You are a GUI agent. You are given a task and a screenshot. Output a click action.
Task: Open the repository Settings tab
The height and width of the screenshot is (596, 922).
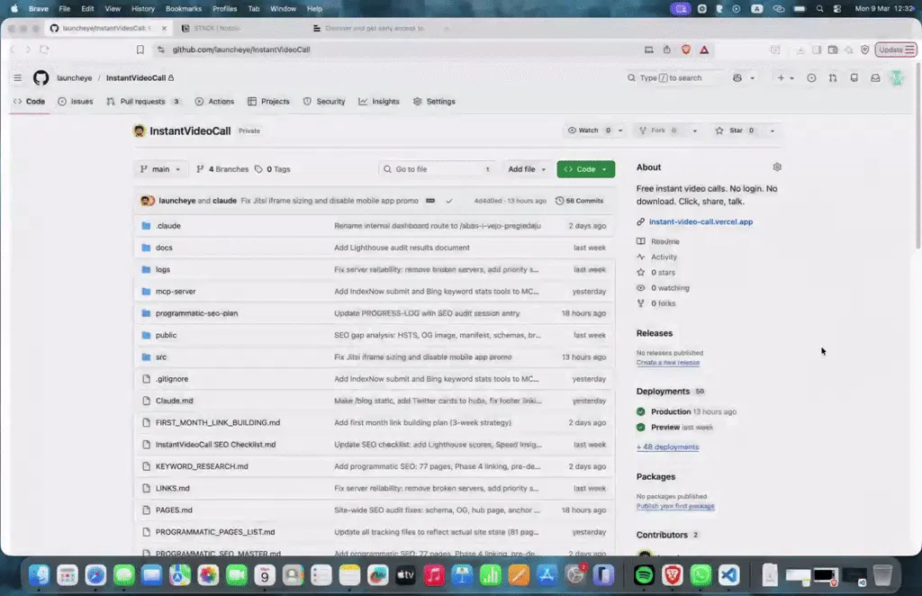(435, 102)
